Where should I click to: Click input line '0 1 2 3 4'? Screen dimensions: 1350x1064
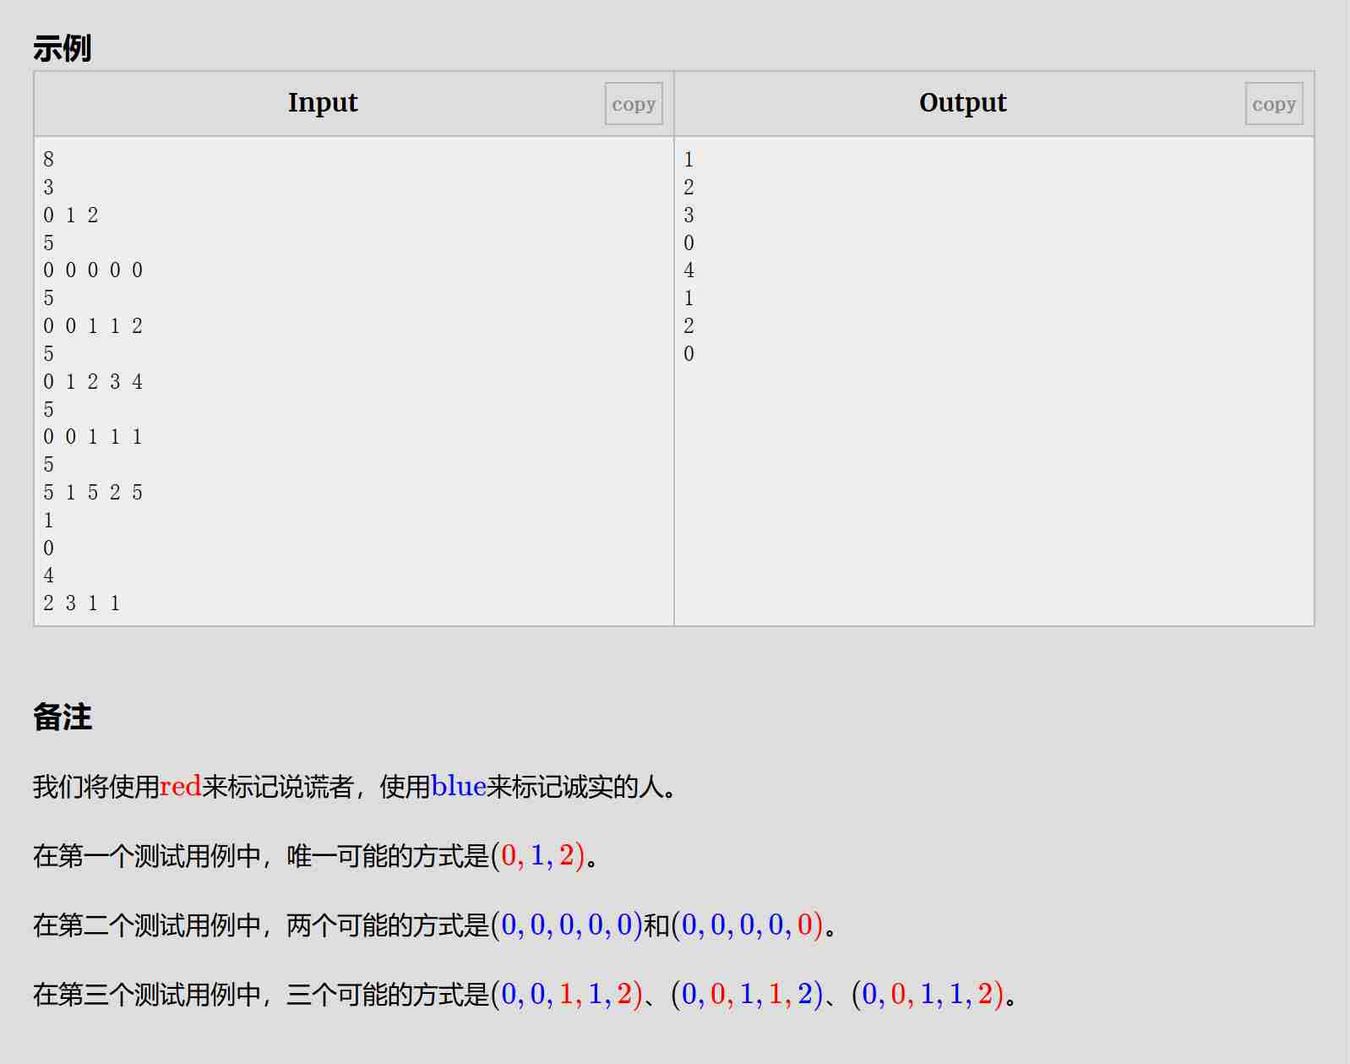93,382
